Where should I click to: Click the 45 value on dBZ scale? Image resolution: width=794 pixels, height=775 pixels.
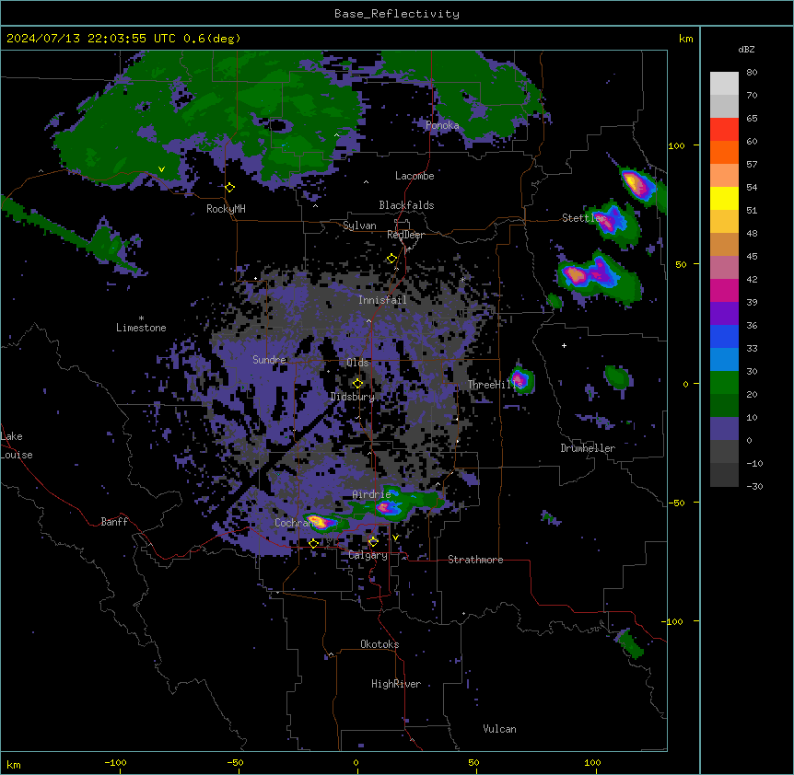[x=752, y=257]
